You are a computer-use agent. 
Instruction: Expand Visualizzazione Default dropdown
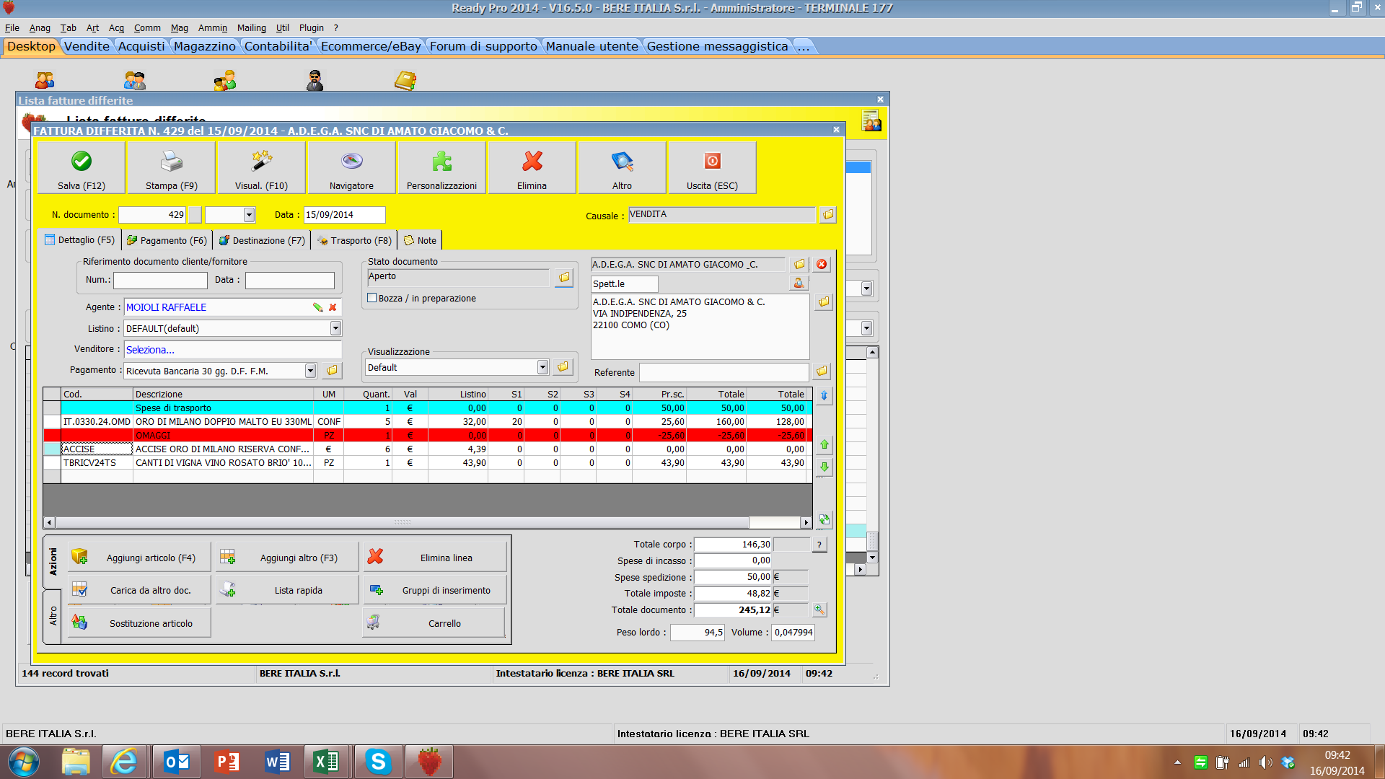(542, 367)
